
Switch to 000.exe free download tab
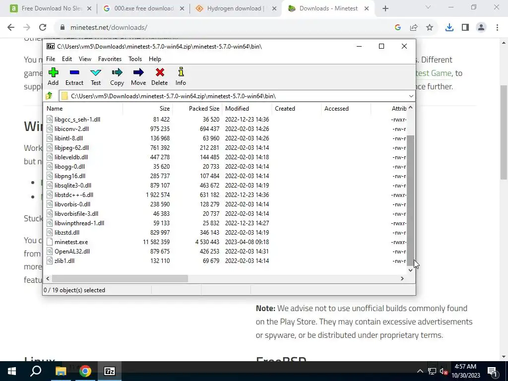143,8
